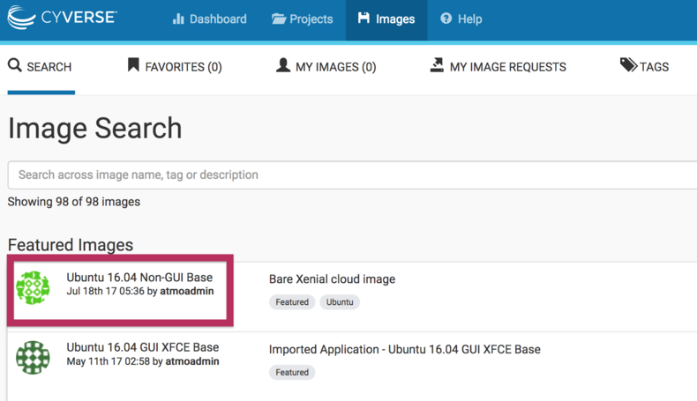Click the Image Search heading
697x401 pixels.
(94, 129)
